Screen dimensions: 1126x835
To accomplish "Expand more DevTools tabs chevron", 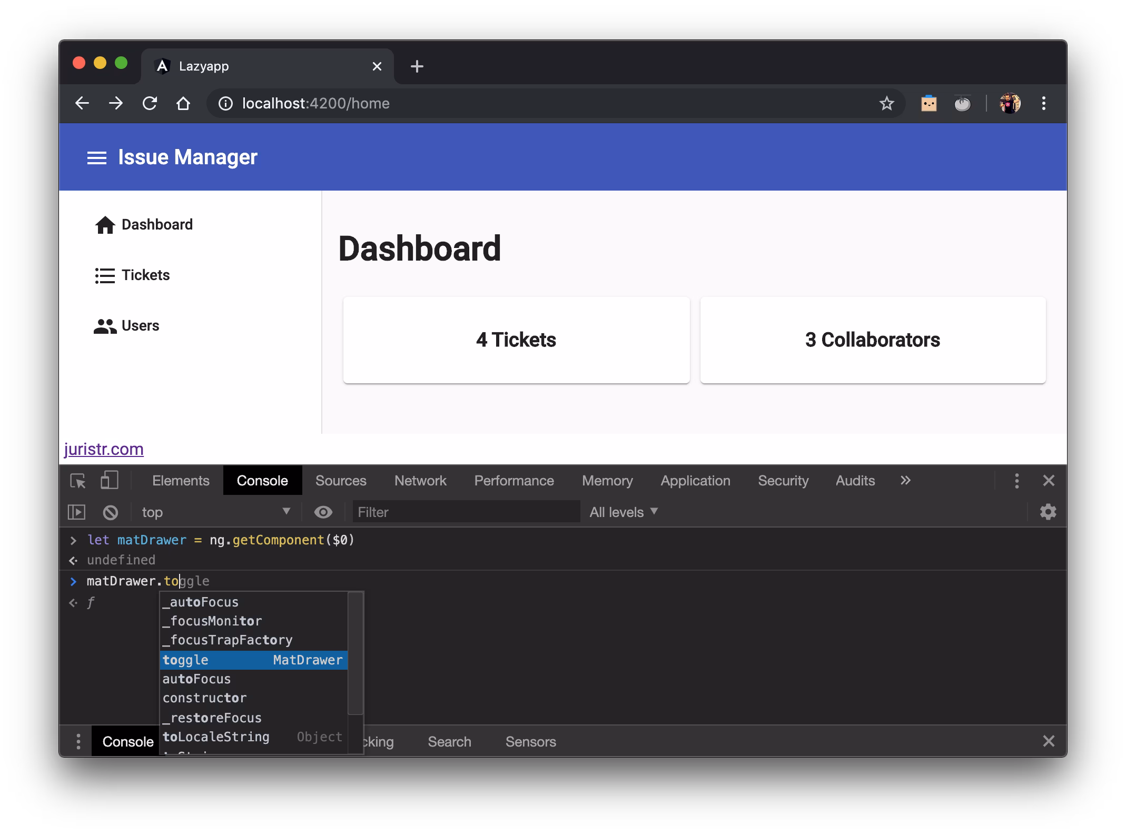I will click(905, 481).
